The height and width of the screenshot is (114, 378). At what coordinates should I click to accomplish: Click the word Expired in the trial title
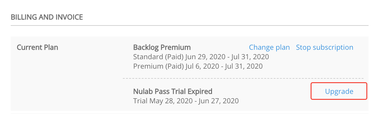[x=199, y=92]
